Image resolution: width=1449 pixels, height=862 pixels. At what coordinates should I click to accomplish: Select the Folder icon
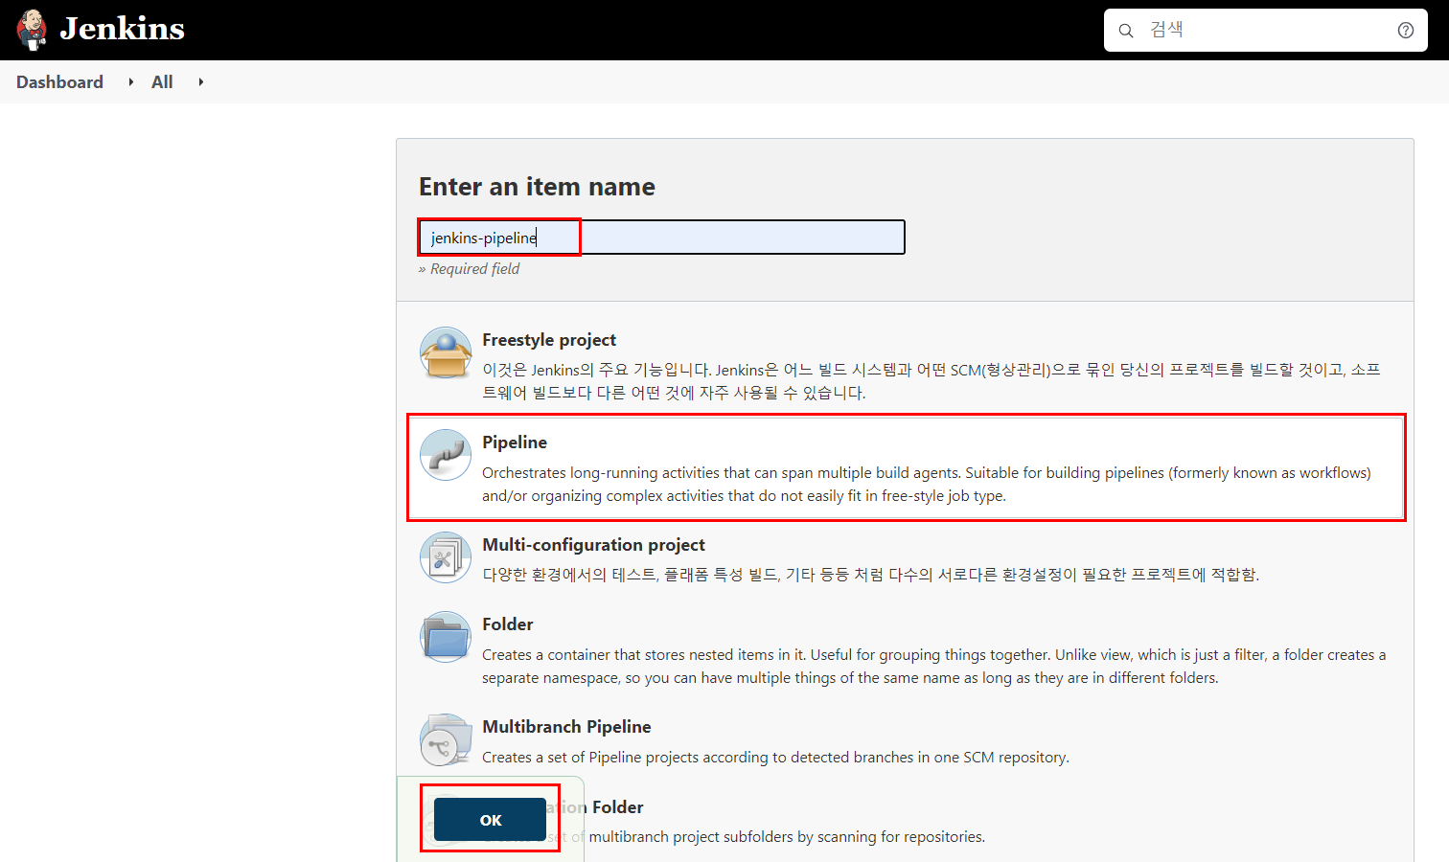446,637
